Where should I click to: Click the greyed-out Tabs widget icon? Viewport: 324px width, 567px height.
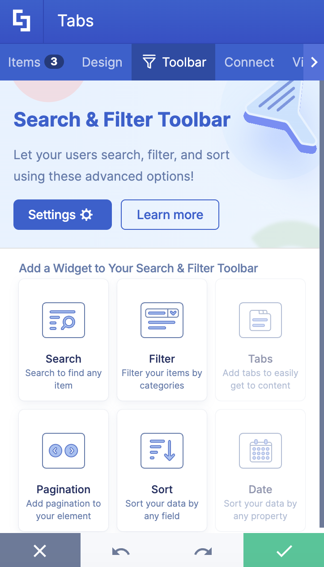click(260, 320)
